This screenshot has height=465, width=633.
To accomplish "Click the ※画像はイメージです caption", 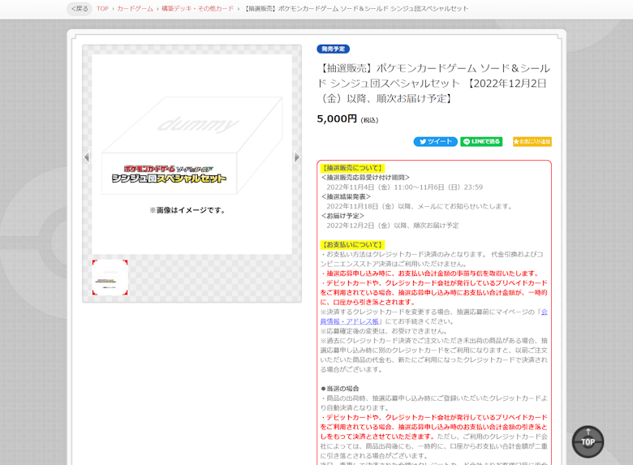I will pos(187,210).
